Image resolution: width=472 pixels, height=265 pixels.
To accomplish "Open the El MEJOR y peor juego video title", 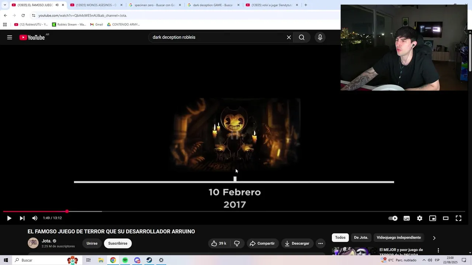I will coord(401,252).
